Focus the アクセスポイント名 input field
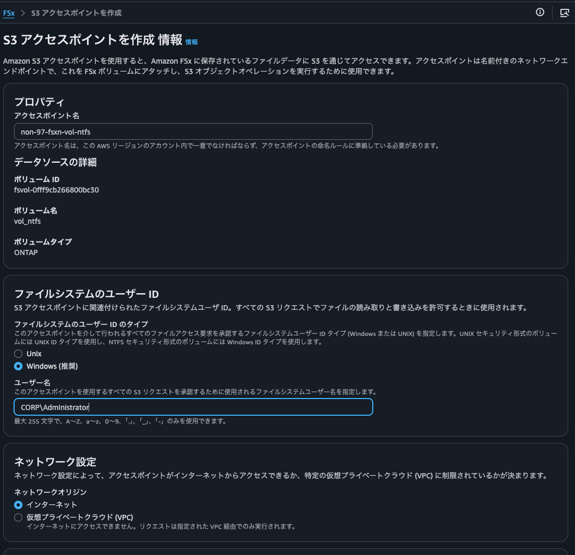 click(x=193, y=131)
